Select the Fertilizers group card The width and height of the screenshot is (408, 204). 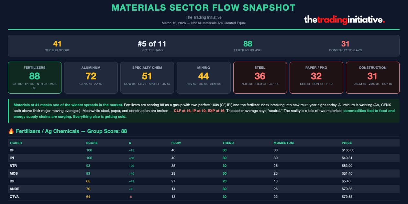click(x=35, y=77)
